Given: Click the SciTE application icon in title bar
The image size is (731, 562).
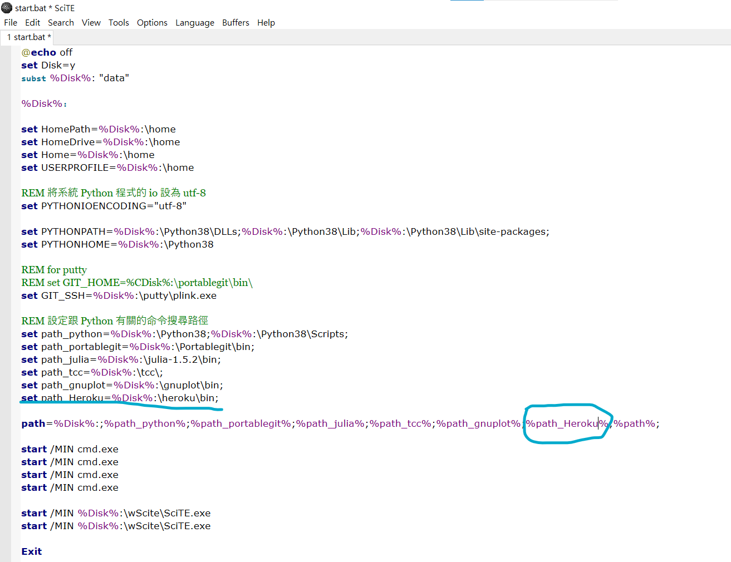Looking at the screenshot, I should coord(7,8).
